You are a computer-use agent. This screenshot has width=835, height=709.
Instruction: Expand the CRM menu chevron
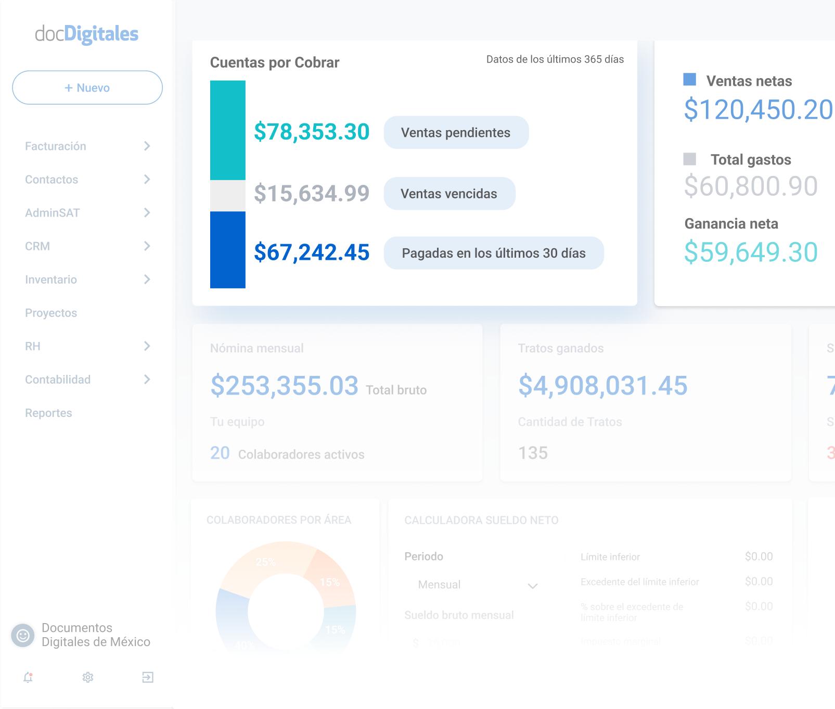pyautogui.click(x=147, y=246)
